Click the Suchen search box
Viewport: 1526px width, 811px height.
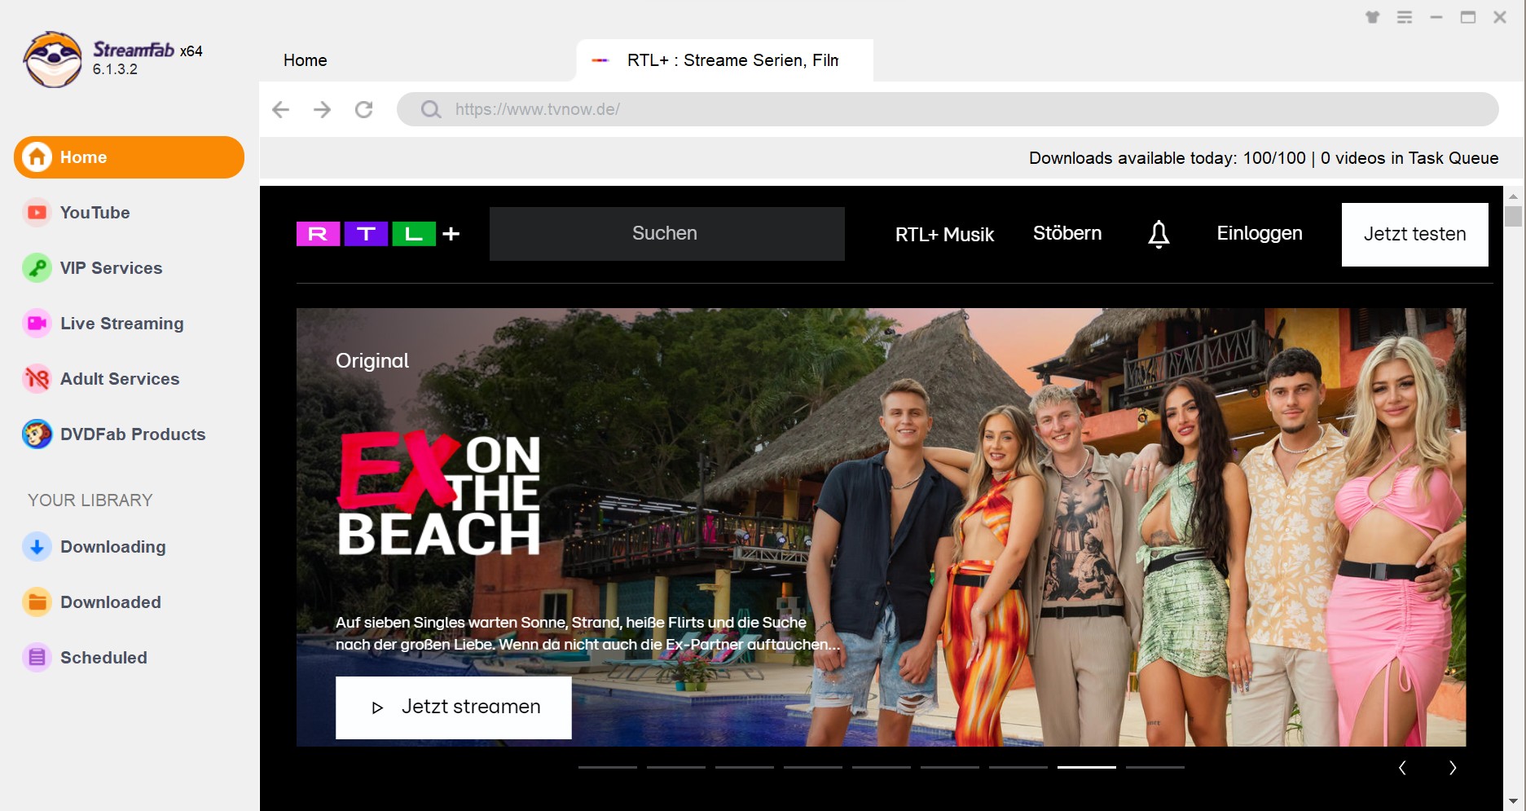(x=666, y=234)
